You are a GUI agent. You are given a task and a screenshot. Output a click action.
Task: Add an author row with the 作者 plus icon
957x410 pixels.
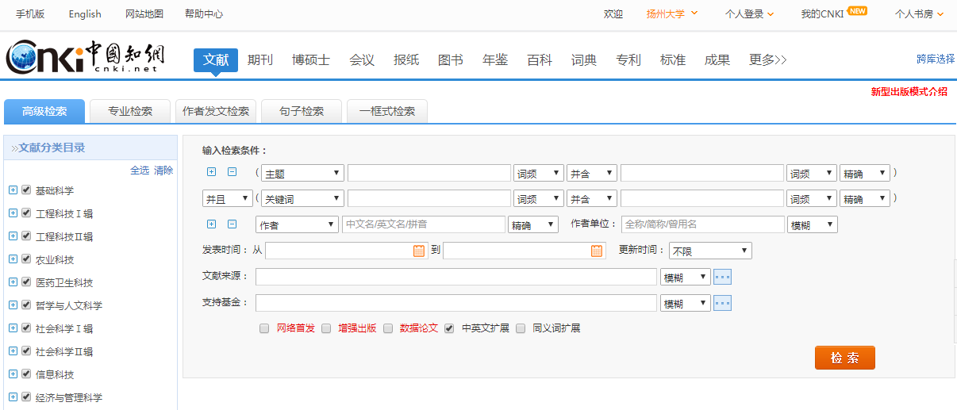pos(211,224)
